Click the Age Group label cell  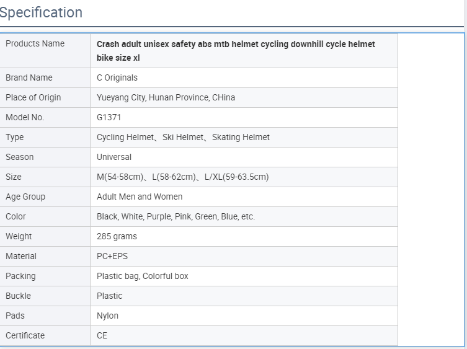coord(45,197)
